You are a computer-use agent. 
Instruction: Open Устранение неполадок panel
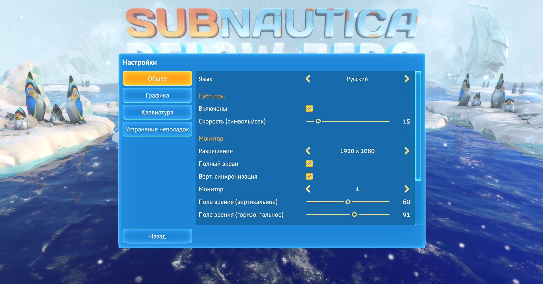(157, 129)
